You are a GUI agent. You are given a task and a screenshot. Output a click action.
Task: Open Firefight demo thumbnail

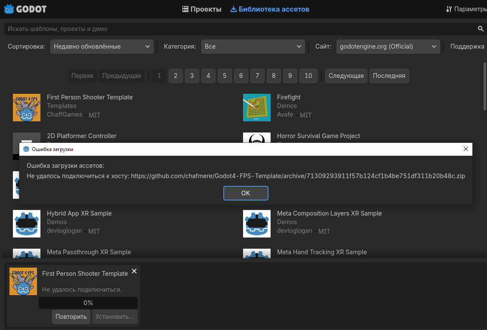tap(257, 108)
